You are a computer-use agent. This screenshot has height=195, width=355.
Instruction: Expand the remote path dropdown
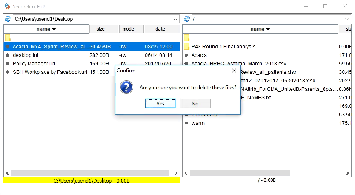(346, 19)
